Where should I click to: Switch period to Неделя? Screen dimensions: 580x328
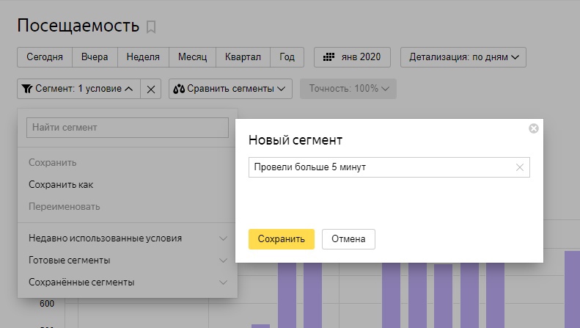(143, 57)
